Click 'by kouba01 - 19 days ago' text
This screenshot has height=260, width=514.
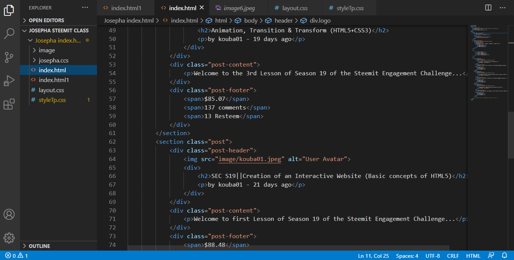point(250,39)
